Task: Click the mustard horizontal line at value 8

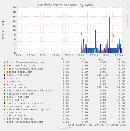Action: click(x=101, y=35)
